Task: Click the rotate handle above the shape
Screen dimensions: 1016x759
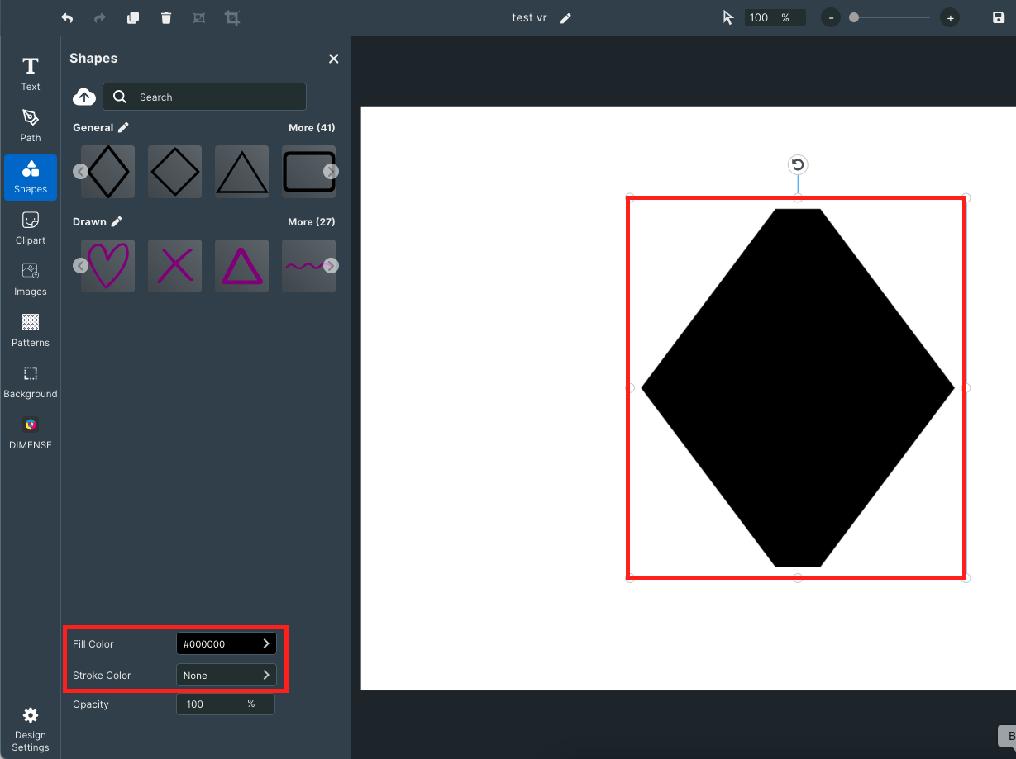Action: (798, 164)
